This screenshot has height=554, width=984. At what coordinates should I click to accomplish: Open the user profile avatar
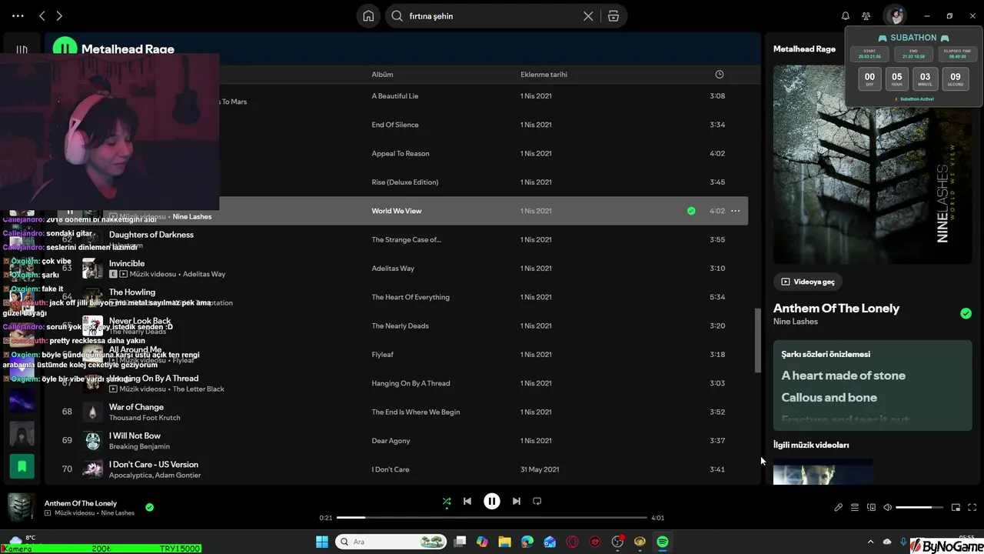(895, 16)
